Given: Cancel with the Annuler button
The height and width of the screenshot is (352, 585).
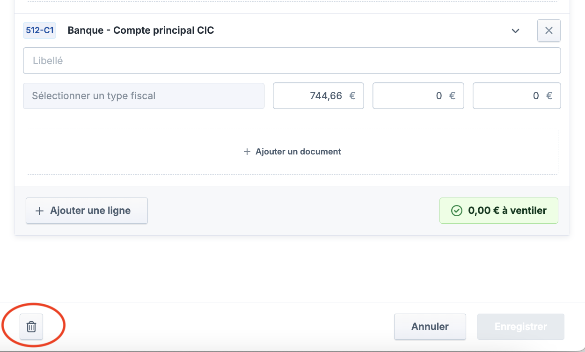Looking at the screenshot, I should pos(430,327).
